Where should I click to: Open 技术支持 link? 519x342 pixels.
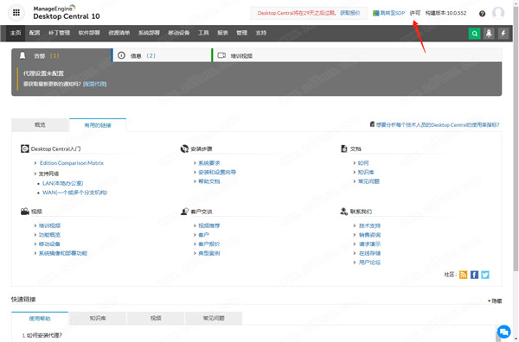pyautogui.click(x=369, y=225)
